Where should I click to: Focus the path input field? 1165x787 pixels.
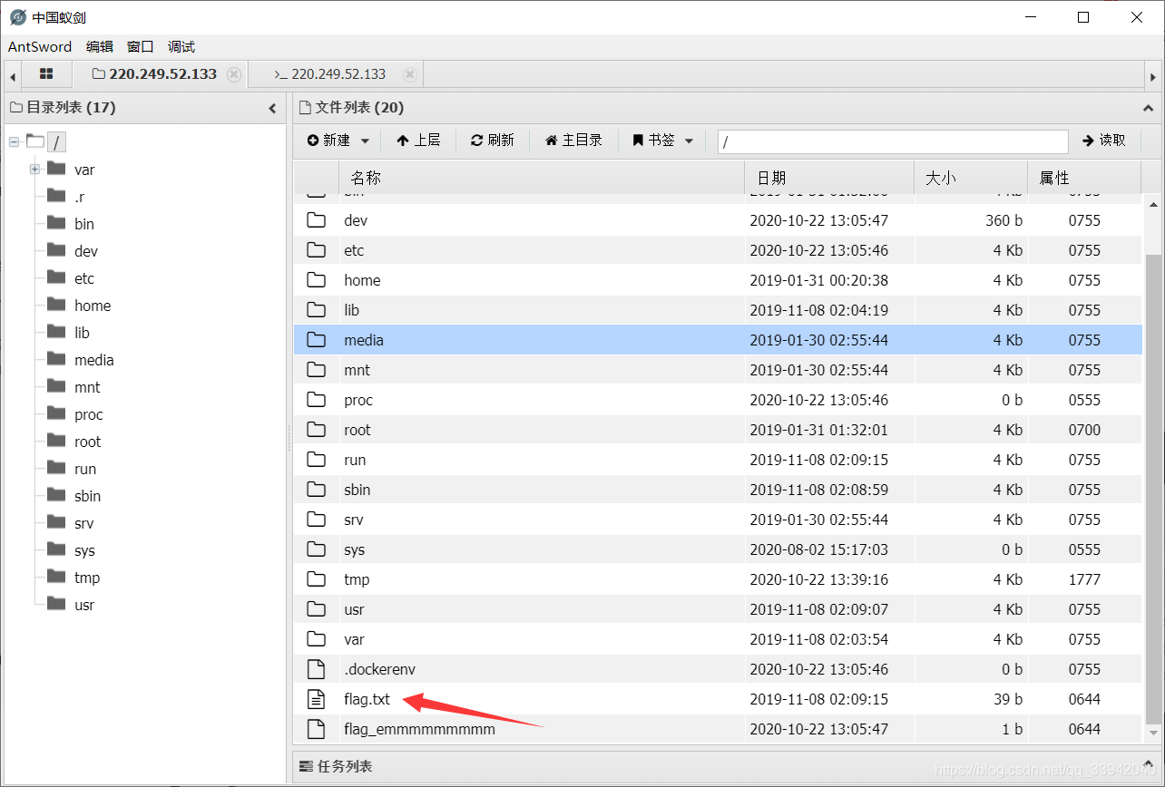point(893,141)
